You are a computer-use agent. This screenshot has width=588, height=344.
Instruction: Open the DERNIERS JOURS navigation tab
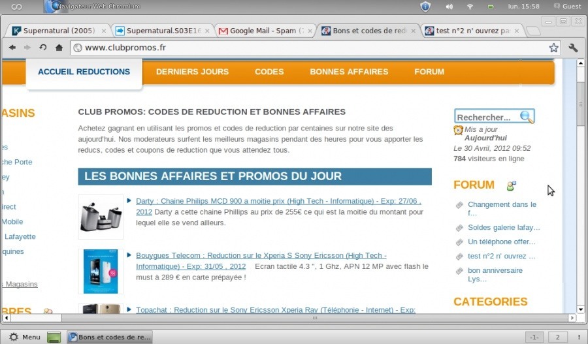pos(192,72)
